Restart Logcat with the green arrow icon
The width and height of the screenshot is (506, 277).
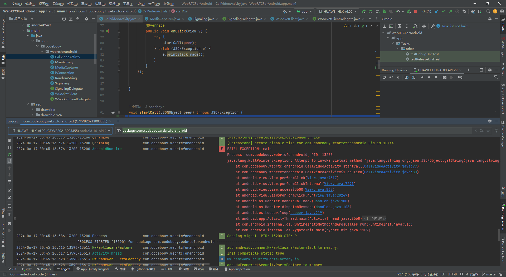pos(9,154)
